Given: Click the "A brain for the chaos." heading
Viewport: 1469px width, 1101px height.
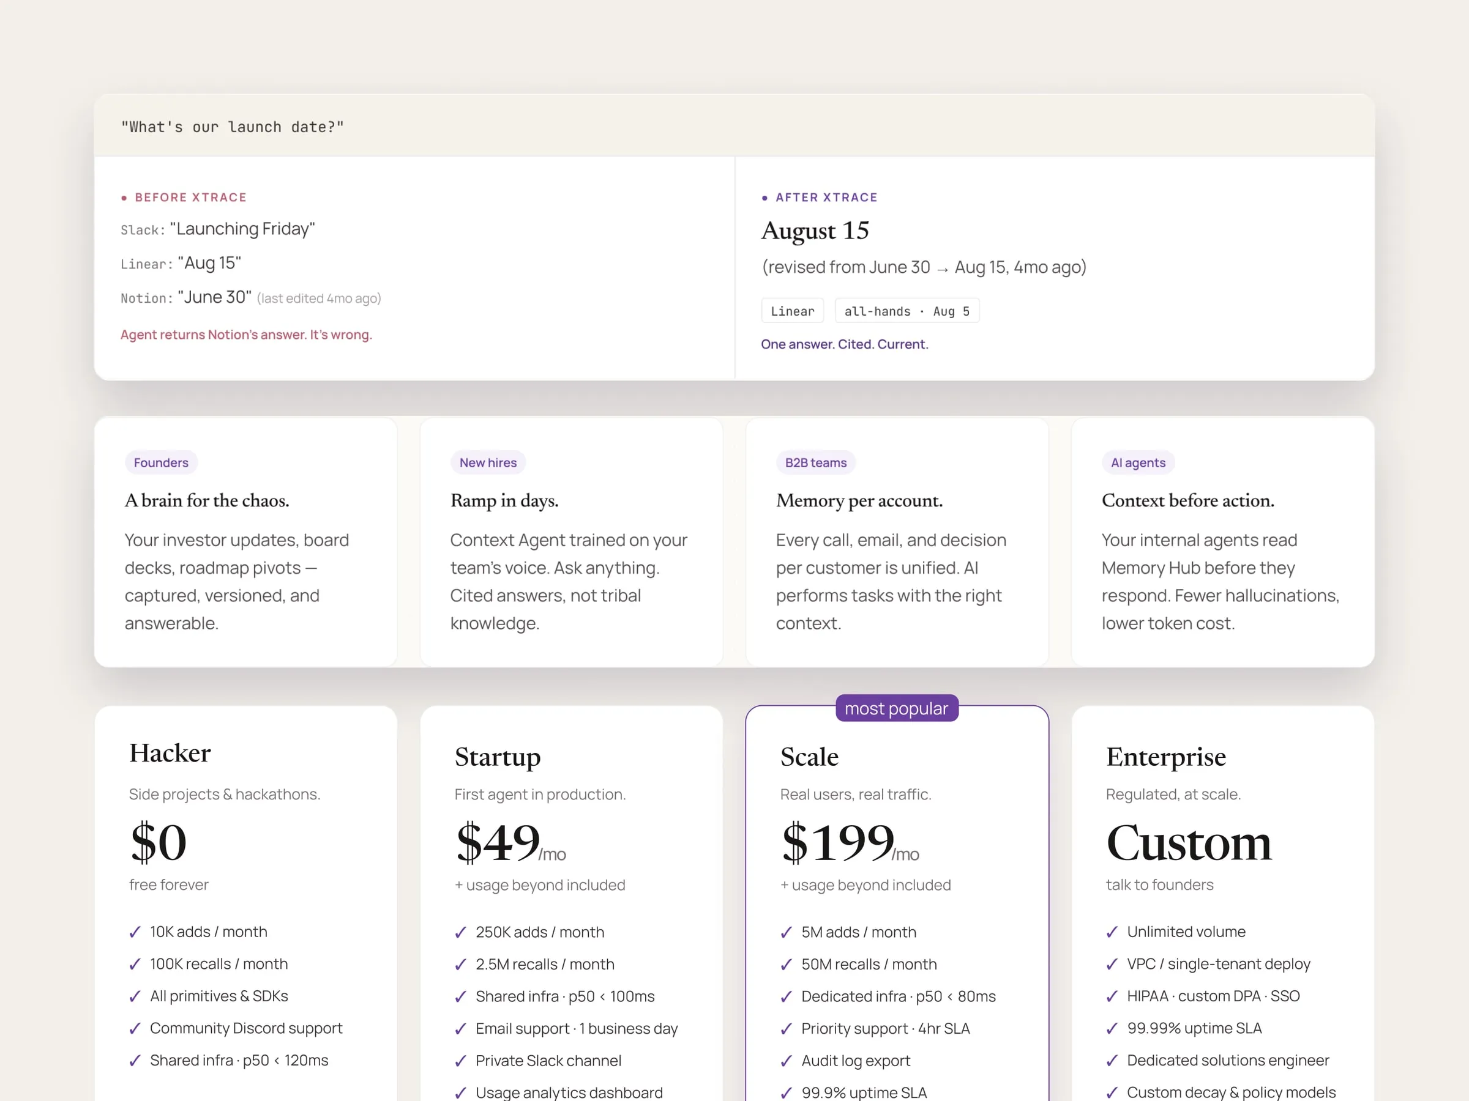Looking at the screenshot, I should coord(207,500).
